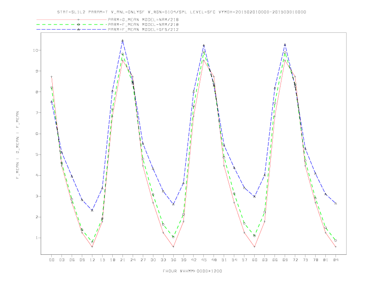366x283 pixels.
Task: Click x-axis tick label '09'
Action: pyautogui.click(x=82, y=260)
